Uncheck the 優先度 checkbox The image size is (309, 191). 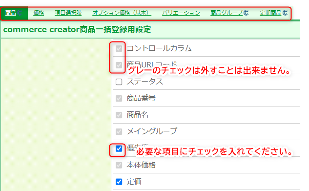tap(119, 149)
